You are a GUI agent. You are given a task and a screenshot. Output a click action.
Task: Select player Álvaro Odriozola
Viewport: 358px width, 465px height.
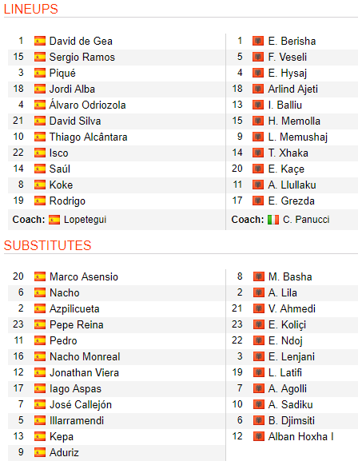point(87,105)
